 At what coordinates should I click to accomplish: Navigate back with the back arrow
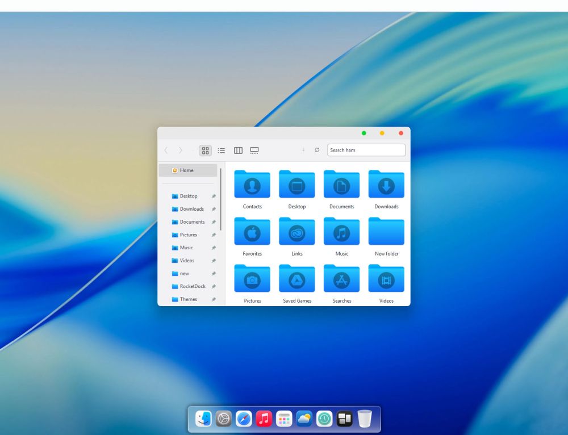(x=165, y=150)
